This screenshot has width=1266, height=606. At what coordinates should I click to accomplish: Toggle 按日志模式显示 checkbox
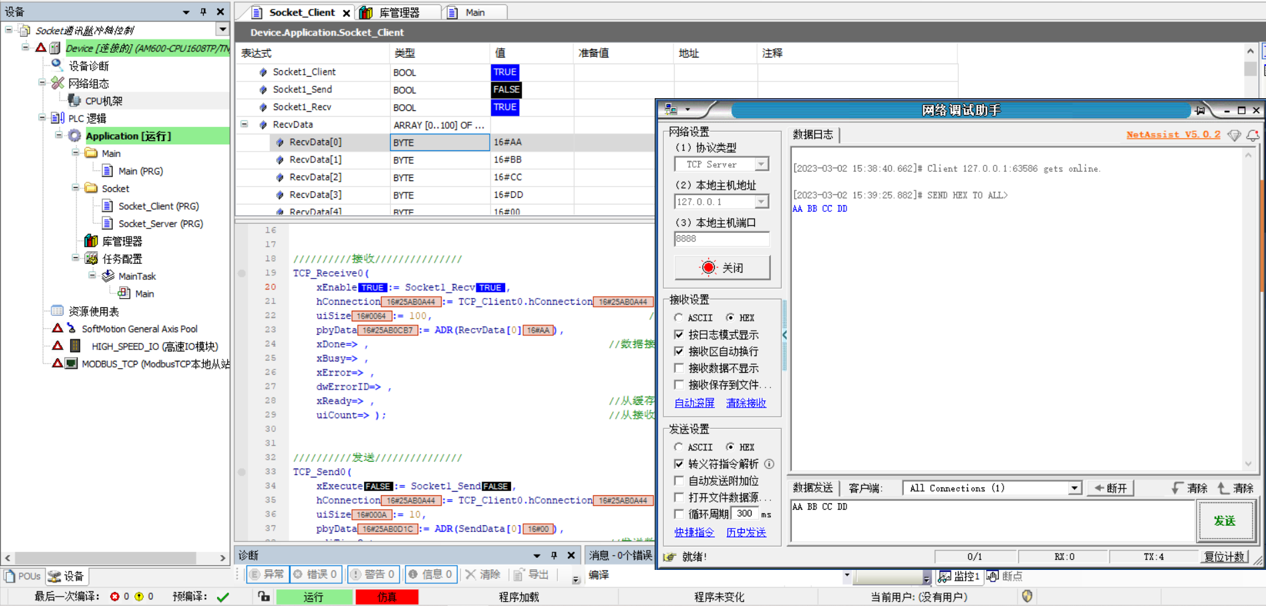pyautogui.click(x=679, y=334)
